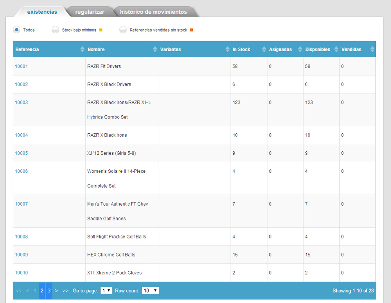The width and height of the screenshot is (391, 303).
Task: Open the Row count dropdown
Action: click(151, 290)
